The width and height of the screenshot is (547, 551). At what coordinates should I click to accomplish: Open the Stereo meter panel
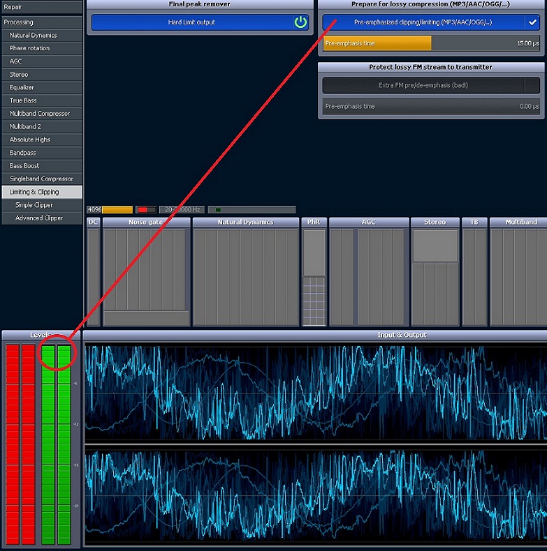click(x=435, y=272)
